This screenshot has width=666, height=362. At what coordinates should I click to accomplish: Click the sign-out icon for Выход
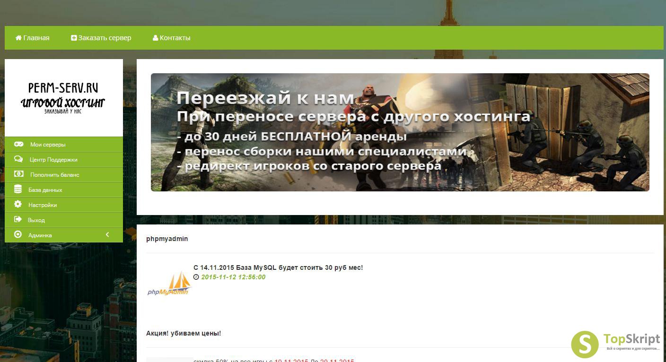pyautogui.click(x=18, y=219)
